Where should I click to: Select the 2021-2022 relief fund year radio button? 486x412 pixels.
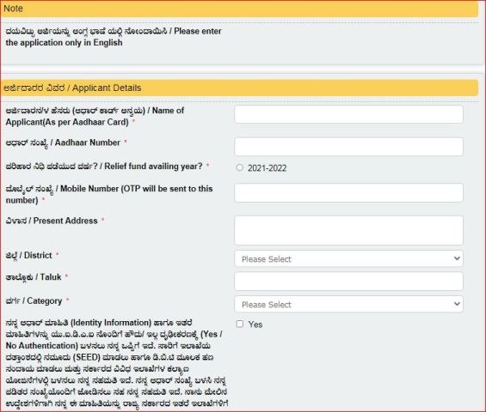(x=240, y=167)
